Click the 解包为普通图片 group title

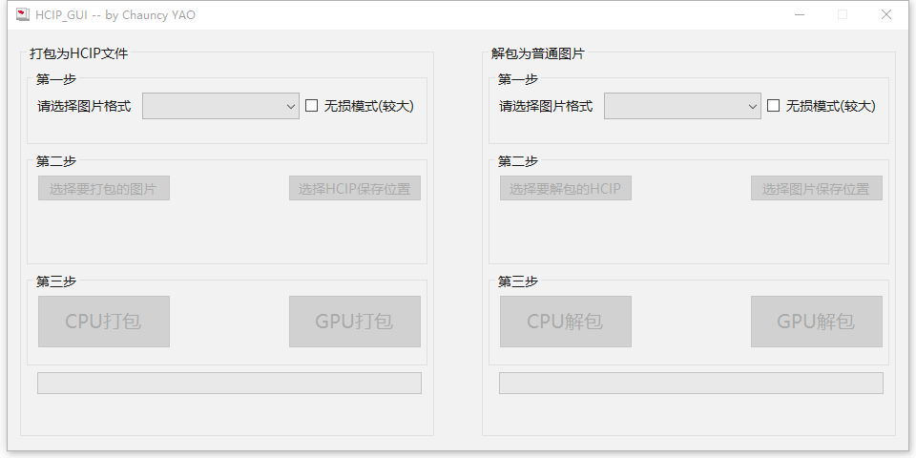pos(538,53)
